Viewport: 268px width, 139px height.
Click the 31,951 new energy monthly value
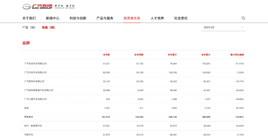tap(106, 126)
